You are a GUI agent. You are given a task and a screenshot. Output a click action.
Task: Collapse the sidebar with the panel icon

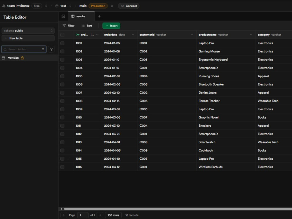click(63, 16)
